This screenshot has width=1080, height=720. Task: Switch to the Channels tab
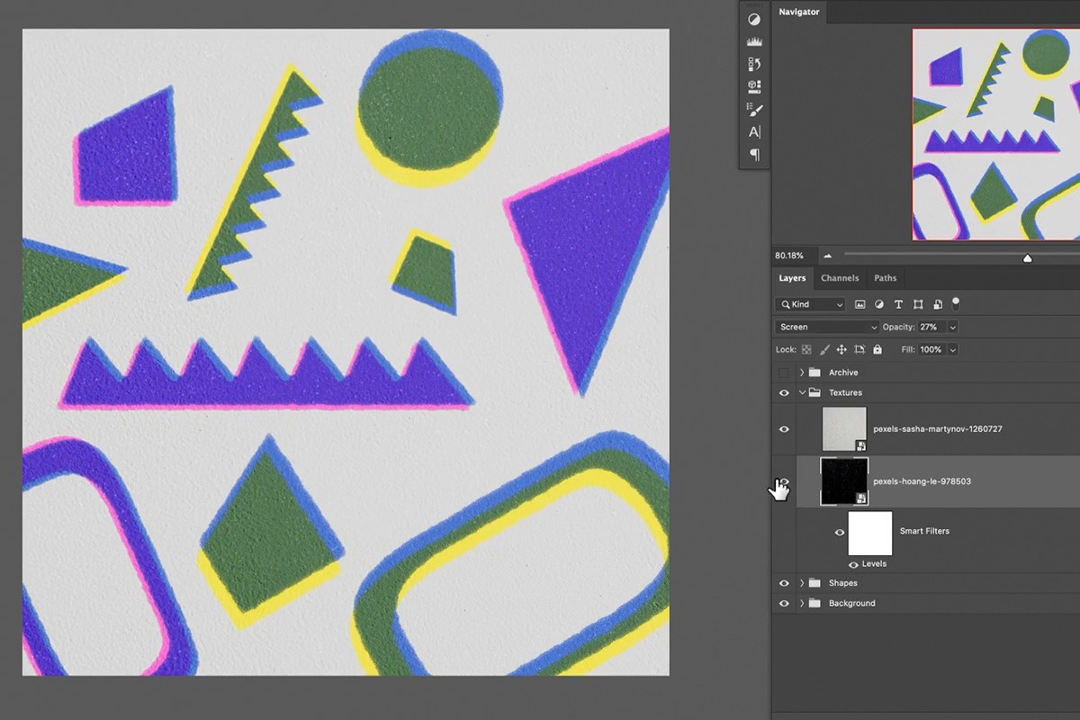(840, 278)
